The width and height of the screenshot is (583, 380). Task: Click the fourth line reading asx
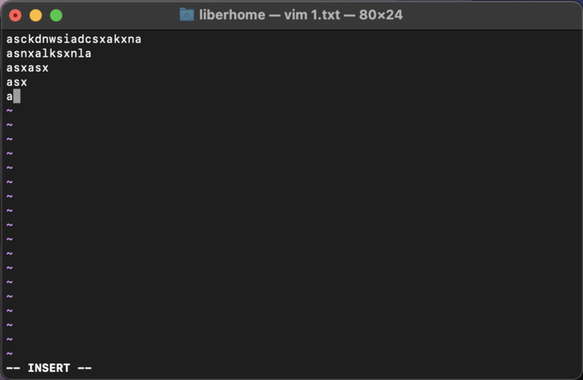pyautogui.click(x=17, y=82)
